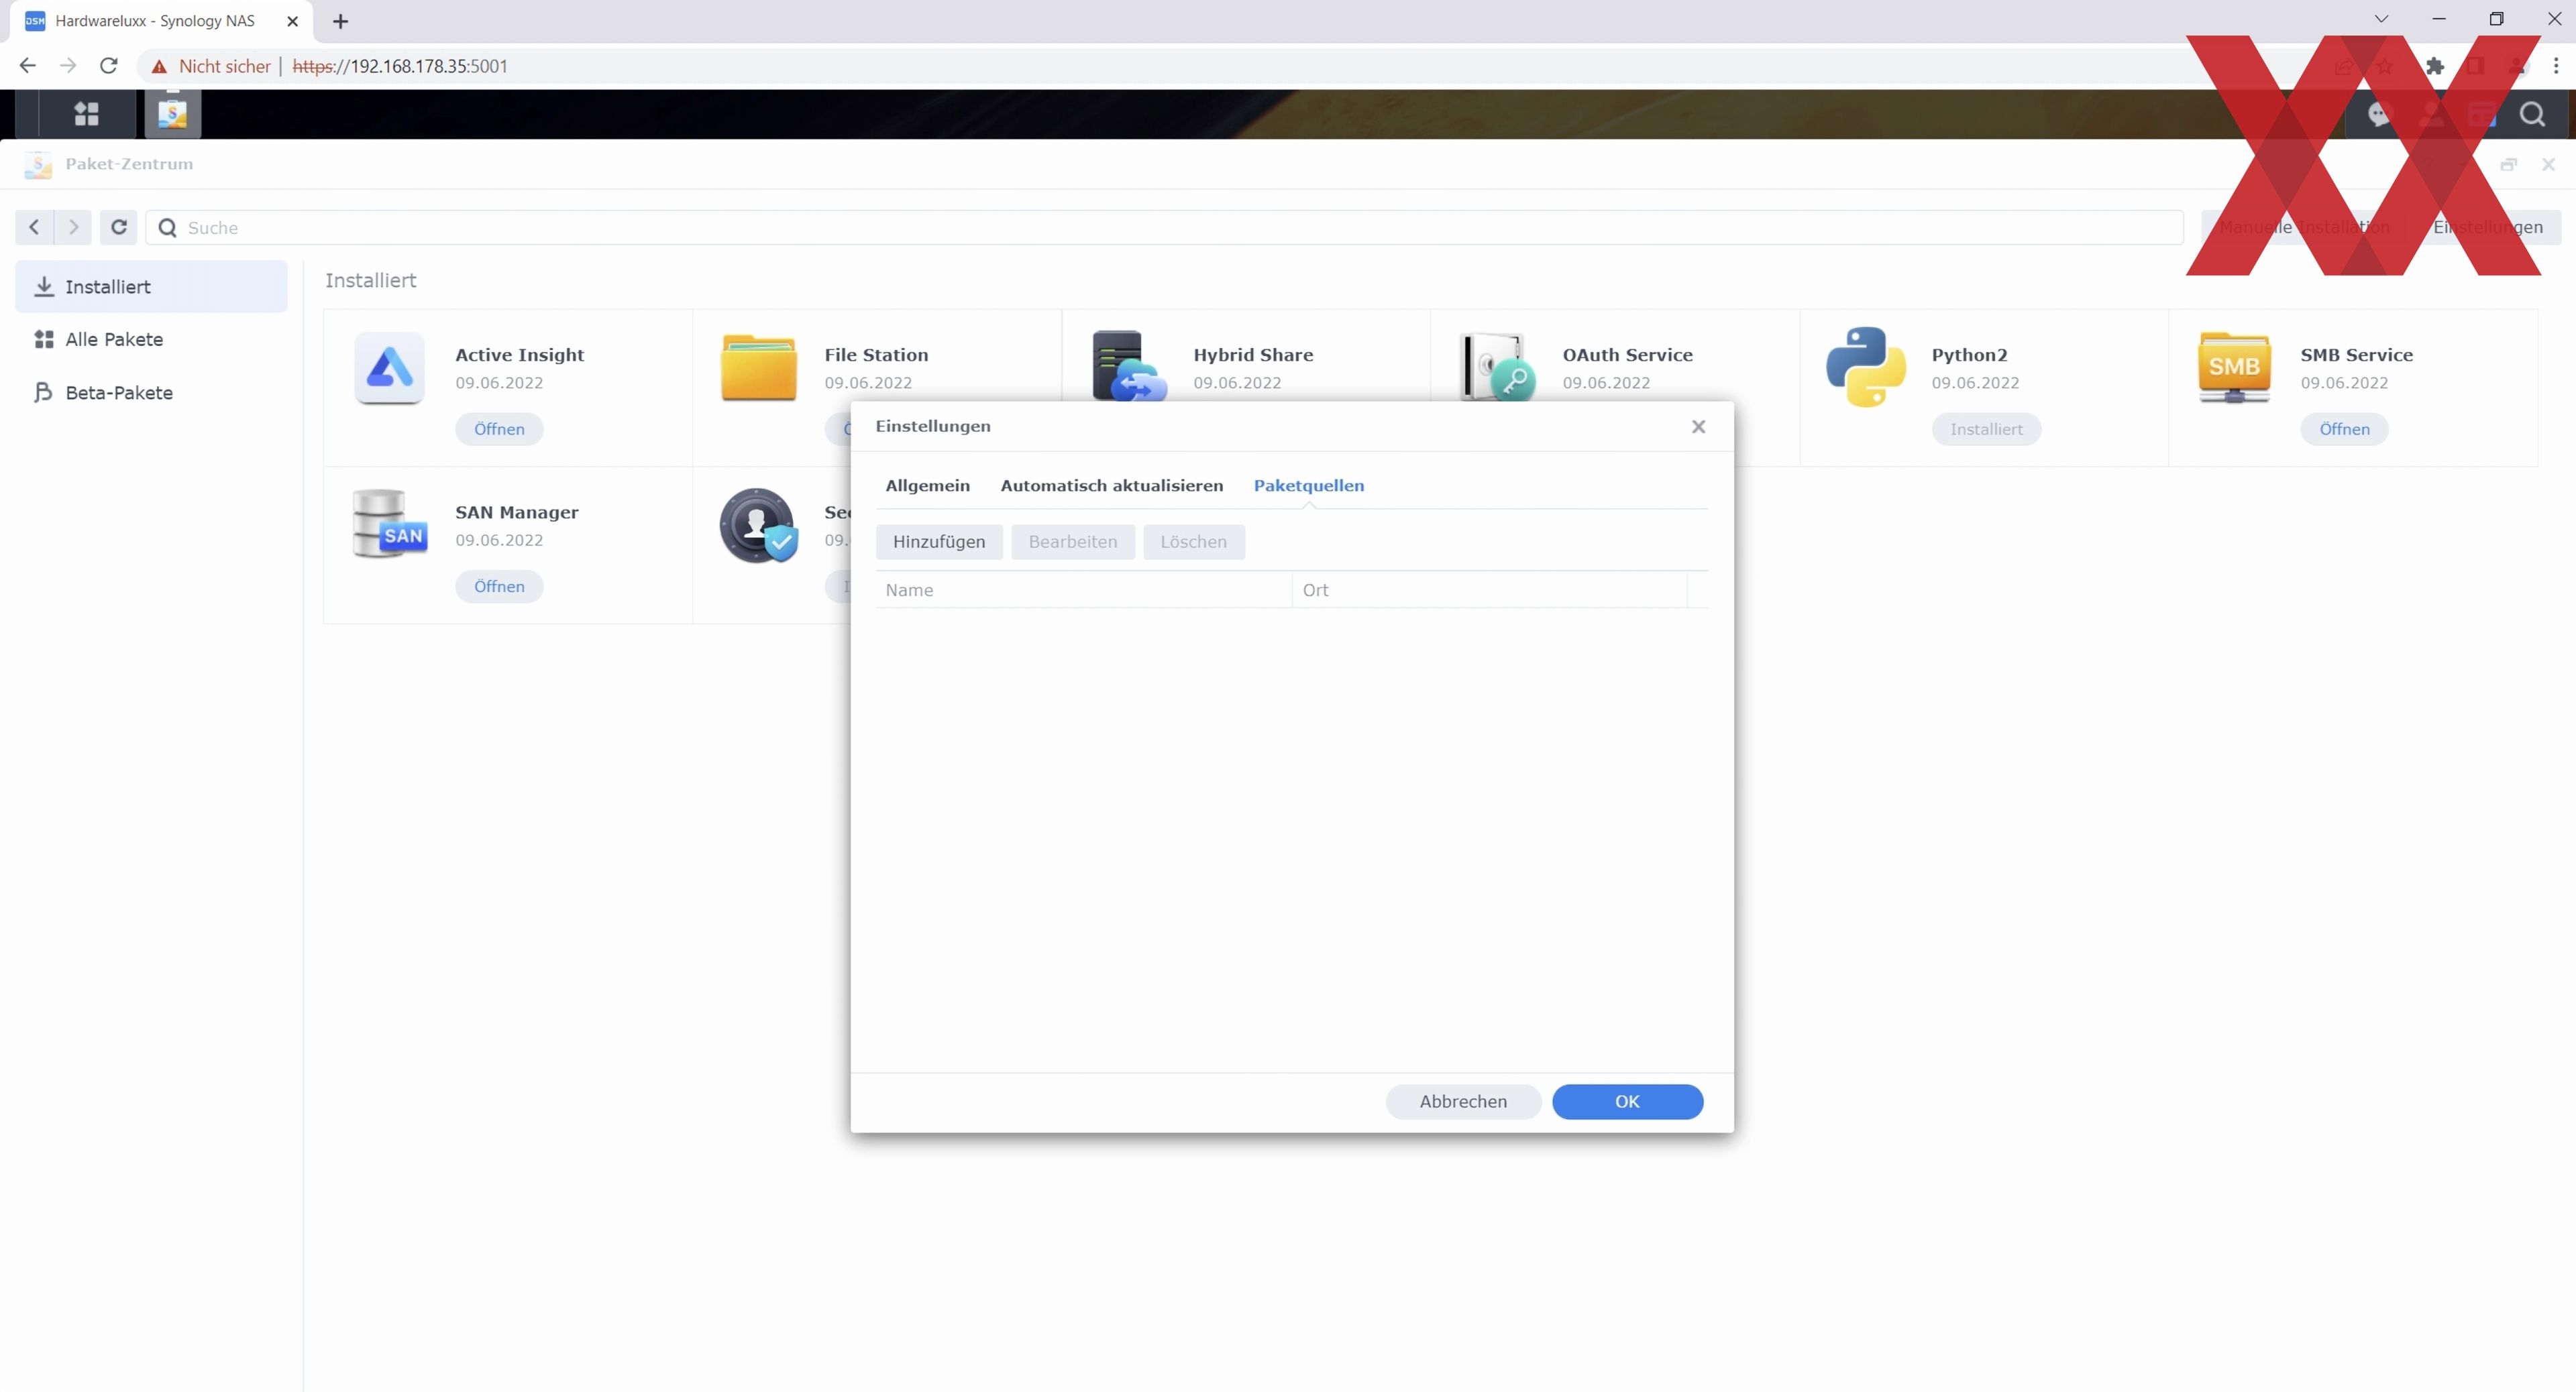The image size is (2576, 1392).
Task: Focus the Suche search field
Action: click(x=1164, y=227)
